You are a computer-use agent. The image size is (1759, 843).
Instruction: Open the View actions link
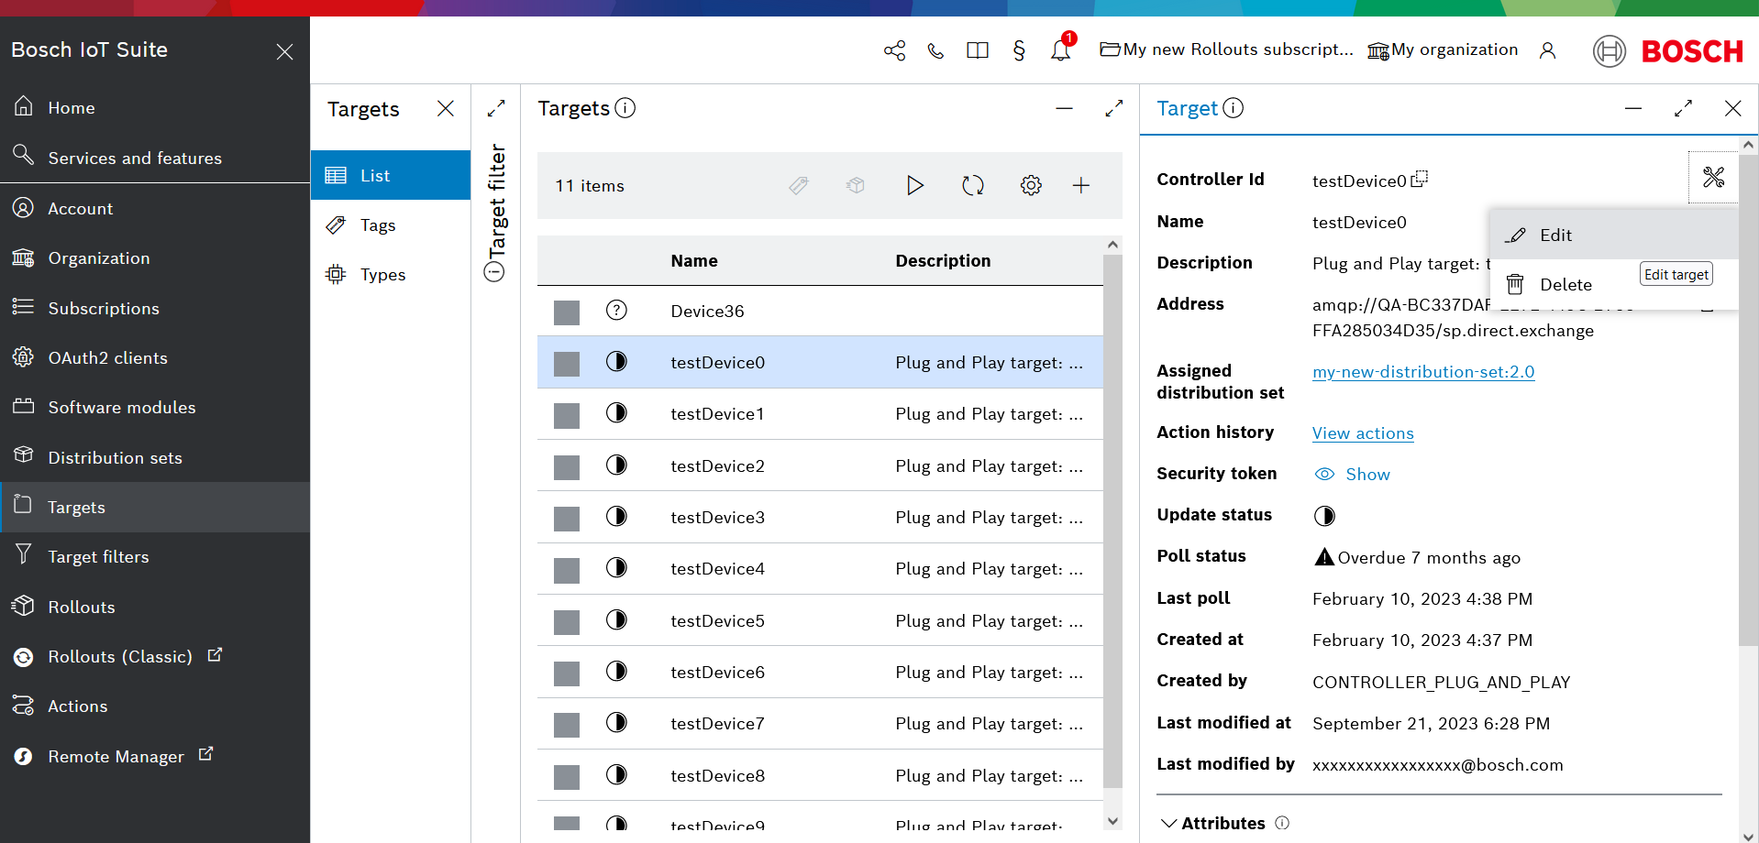point(1363,433)
